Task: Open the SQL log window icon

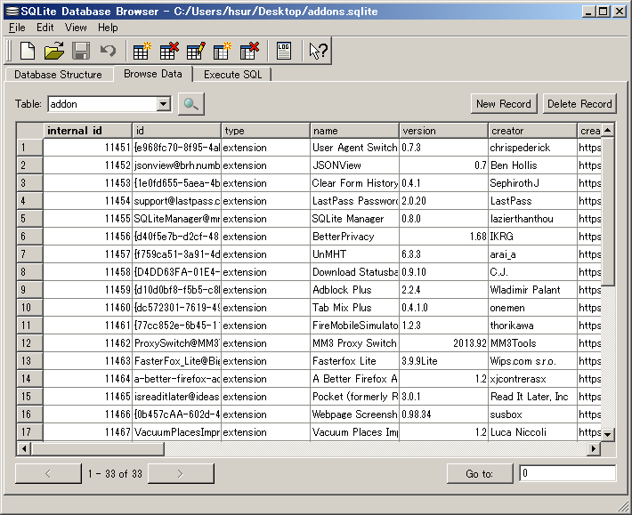Action: (x=284, y=51)
